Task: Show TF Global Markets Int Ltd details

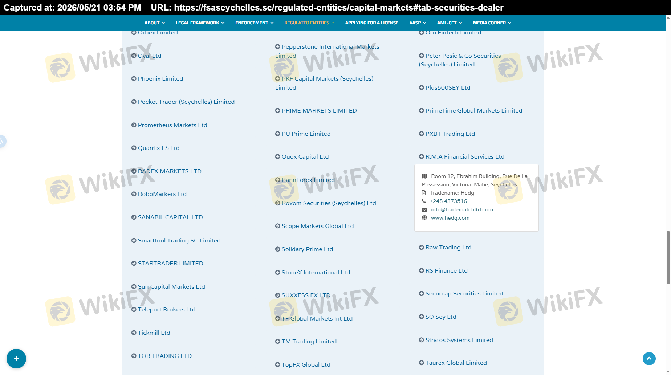Action: 317,318
